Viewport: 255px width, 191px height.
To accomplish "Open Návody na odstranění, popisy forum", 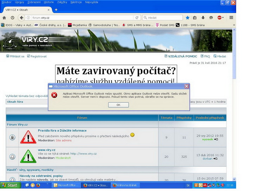I will click(x=41, y=176).
